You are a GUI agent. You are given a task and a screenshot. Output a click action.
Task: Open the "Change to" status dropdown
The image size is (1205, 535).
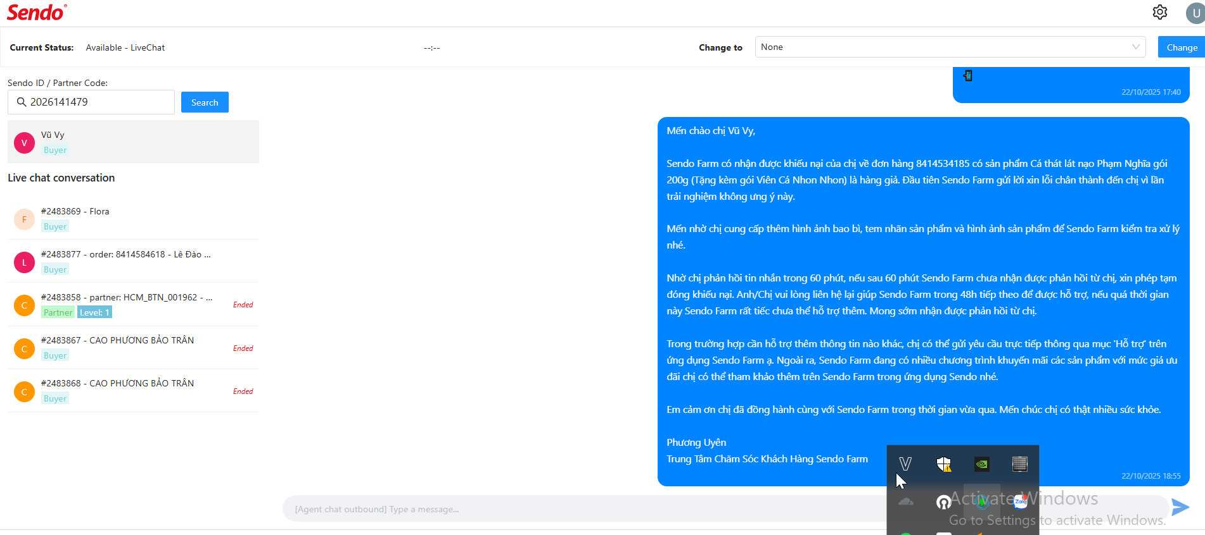(950, 47)
